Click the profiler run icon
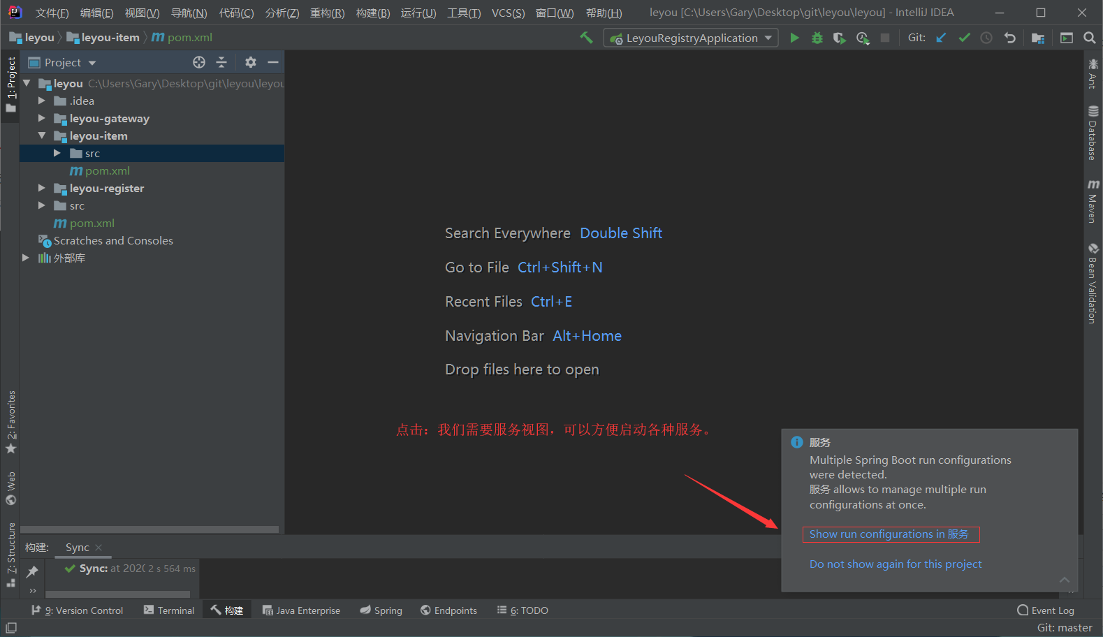This screenshot has width=1103, height=637. pyautogui.click(x=863, y=38)
